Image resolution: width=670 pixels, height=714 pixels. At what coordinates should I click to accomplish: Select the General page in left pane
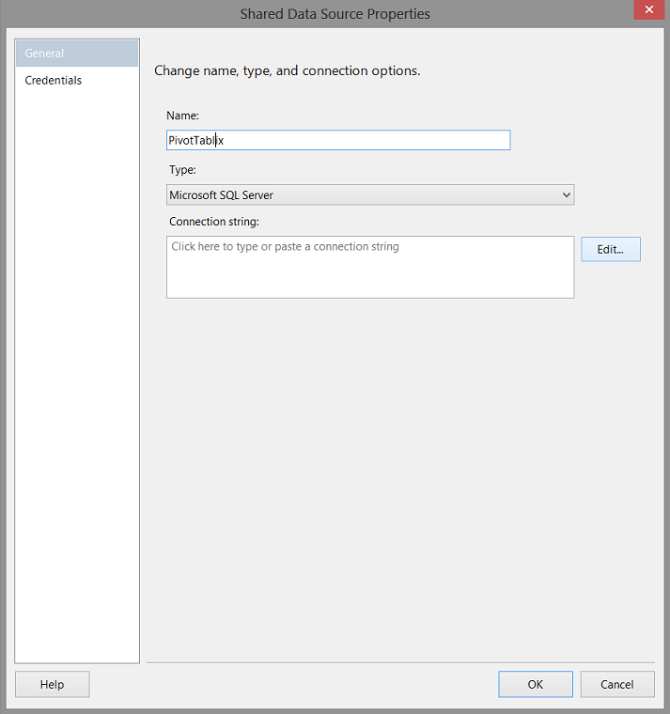click(x=76, y=54)
